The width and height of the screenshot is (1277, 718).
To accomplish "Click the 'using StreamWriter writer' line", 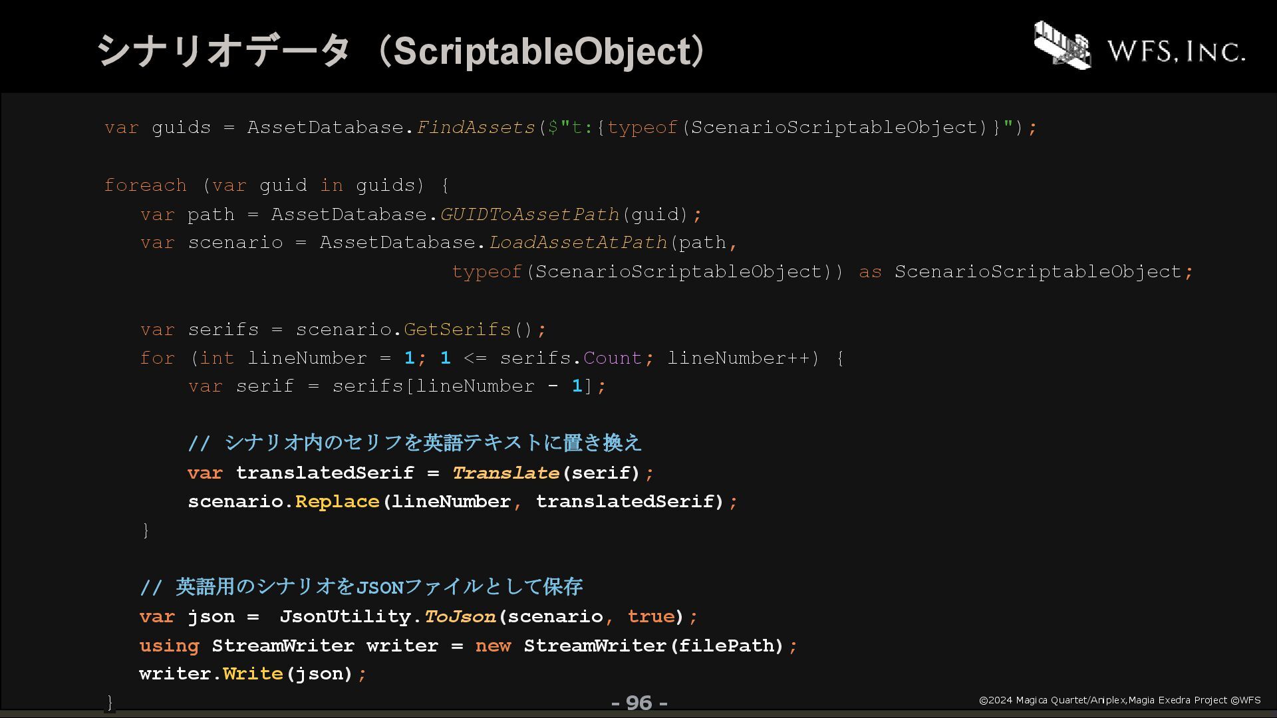I will pyautogui.click(x=468, y=646).
